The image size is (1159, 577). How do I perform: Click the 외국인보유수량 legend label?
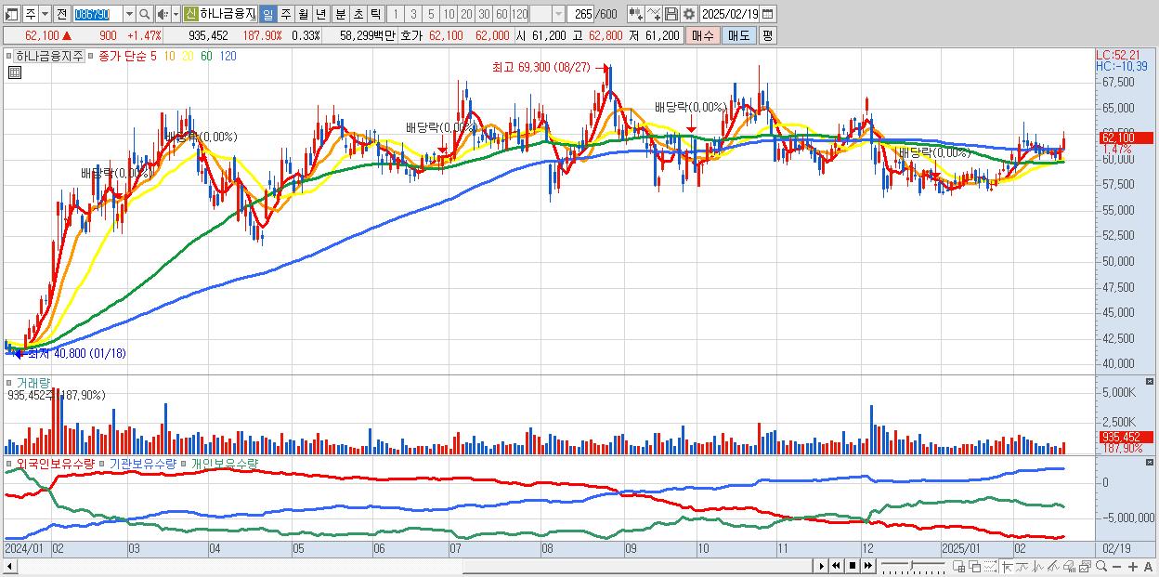pyautogui.click(x=55, y=463)
